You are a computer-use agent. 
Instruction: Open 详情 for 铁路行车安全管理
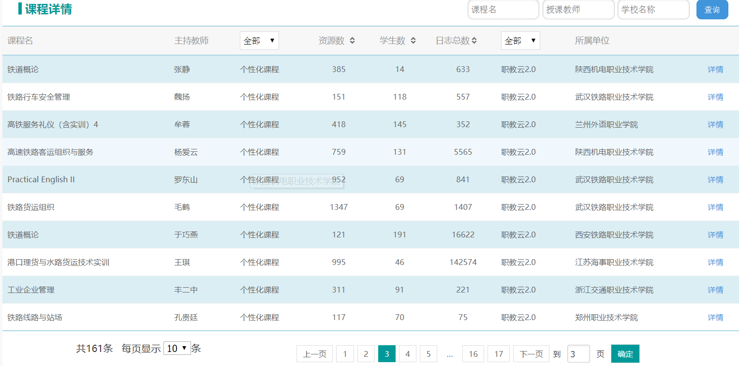pyautogui.click(x=715, y=97)
